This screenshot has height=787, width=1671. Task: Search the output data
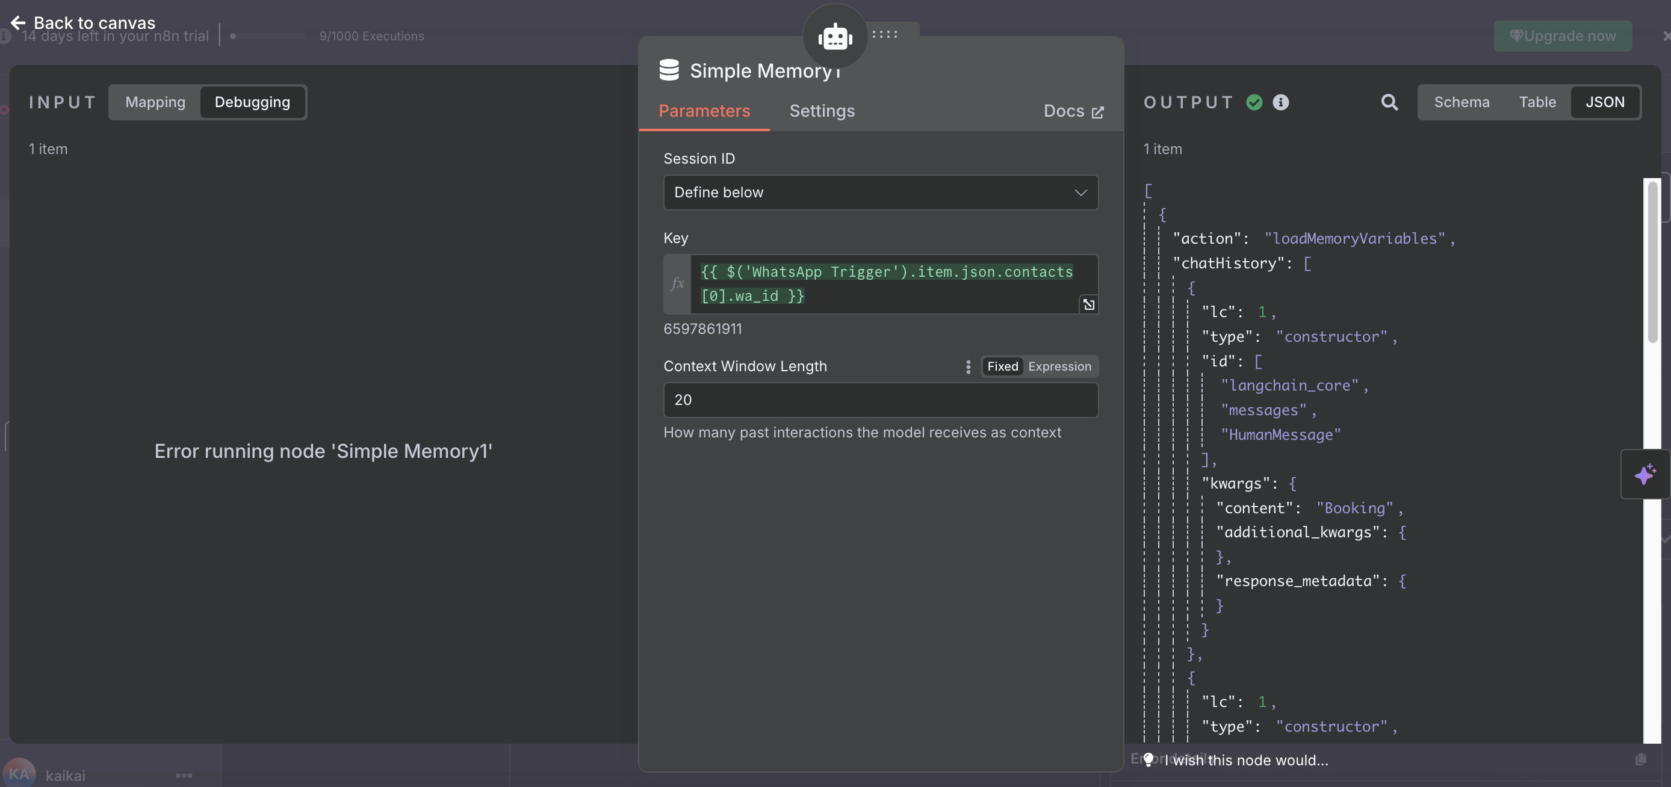[x=1389, y=102]
